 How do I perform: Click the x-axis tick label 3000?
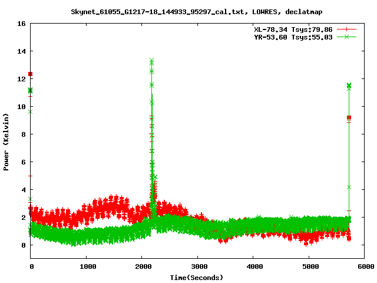197,267
